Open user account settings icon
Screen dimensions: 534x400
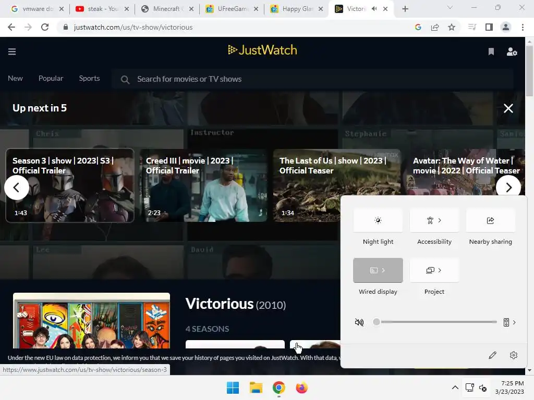point(512,52)
